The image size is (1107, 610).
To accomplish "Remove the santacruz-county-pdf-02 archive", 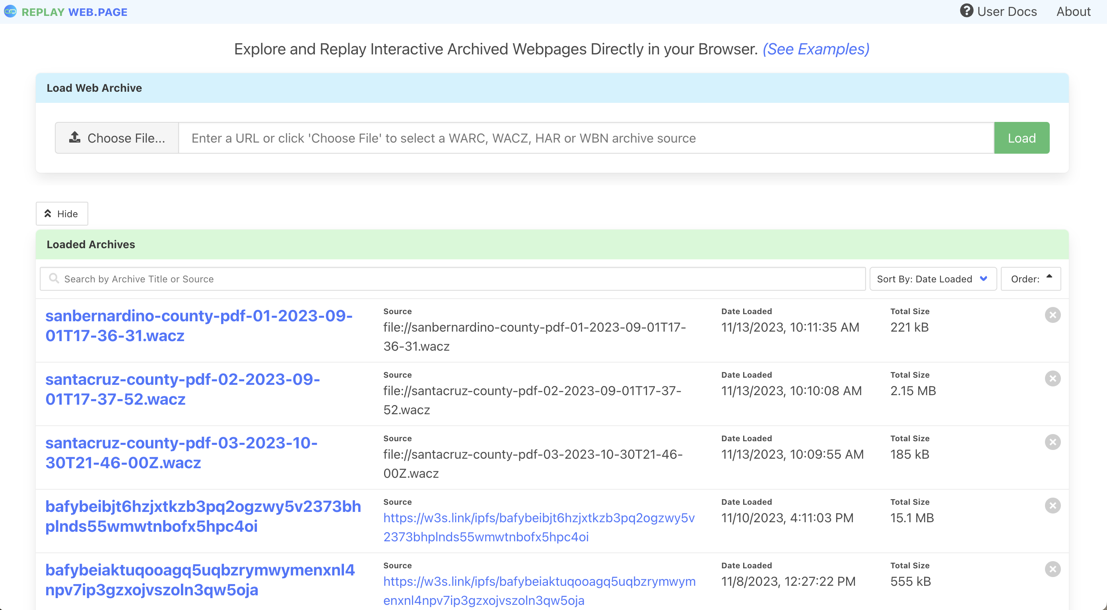I will pyautogui.click(x=1053, y=378).
